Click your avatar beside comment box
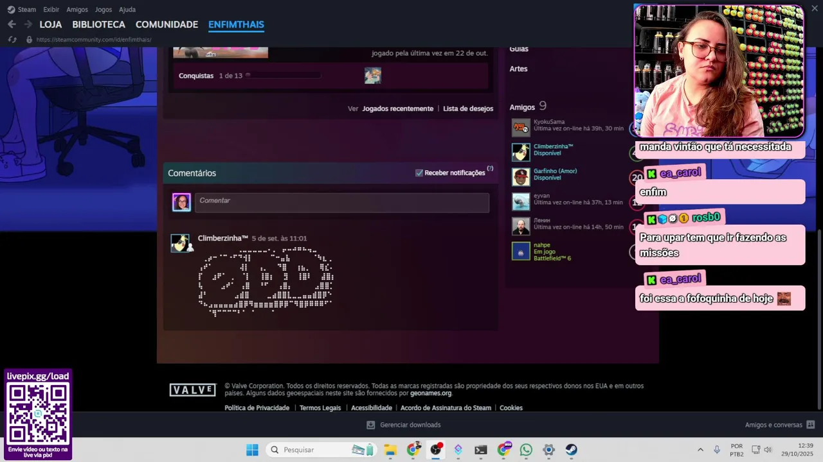 [181, 202]
